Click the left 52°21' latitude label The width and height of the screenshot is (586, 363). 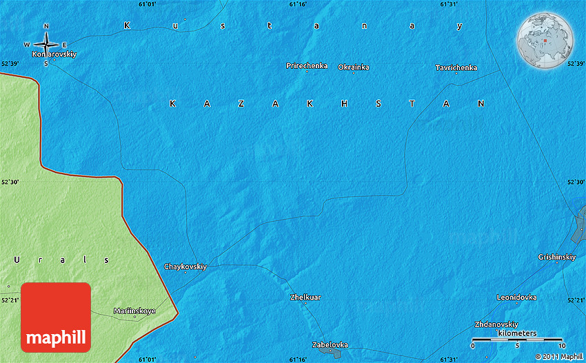[10, 300]
